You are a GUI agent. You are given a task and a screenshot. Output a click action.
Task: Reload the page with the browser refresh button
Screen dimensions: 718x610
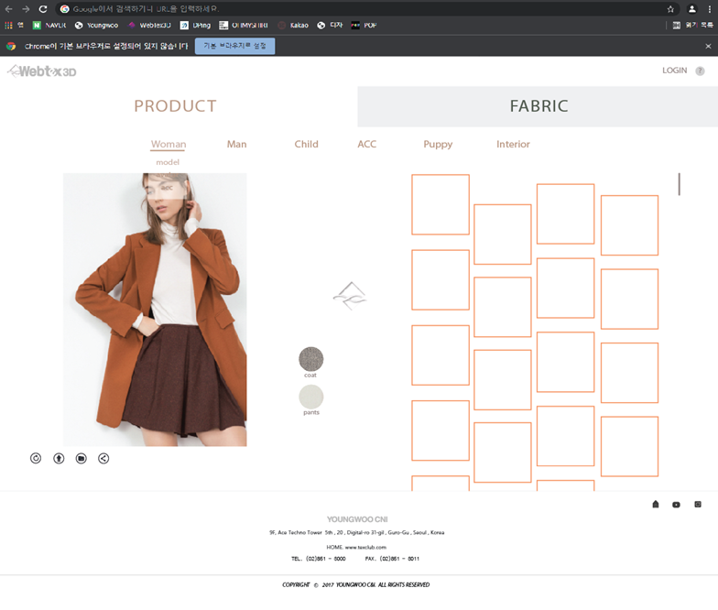click(42, 8)
